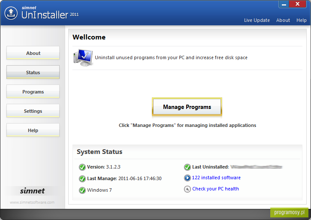Viewport: 311px width, 220px height.
Task: Visit www.simnetsoftware.com link in sidebar
Action: pos(32,202)
